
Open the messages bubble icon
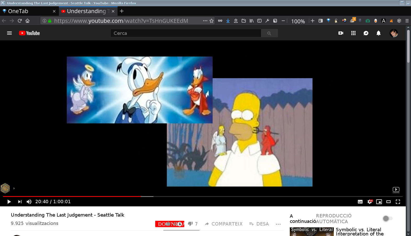(366, 33)
